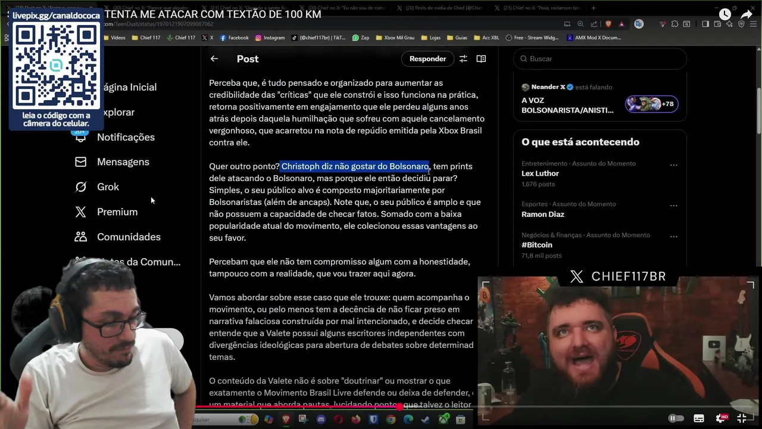This screenshot has height=429, width=762.
Task: Open Steam from the taskbar
Action: tap(426, 419)
